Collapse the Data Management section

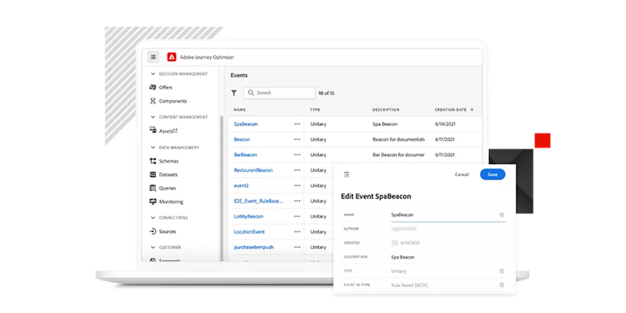point(153,148)
